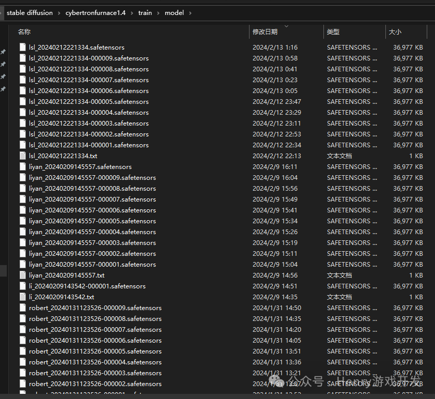Go to 'cybertronfurnace1.4' breadcrumb folder

coord(96,13)
